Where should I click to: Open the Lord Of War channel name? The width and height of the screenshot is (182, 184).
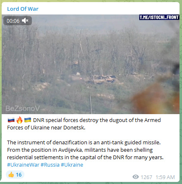(23, 9)
